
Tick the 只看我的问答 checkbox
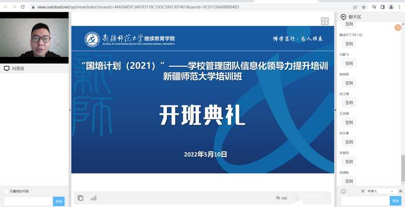tap(6, 191)
